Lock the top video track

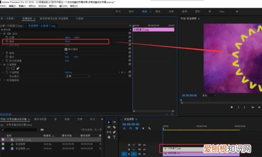[129, 145]
